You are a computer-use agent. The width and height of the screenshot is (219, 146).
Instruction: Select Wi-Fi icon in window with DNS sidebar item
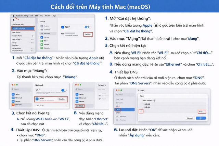point(77,94)
